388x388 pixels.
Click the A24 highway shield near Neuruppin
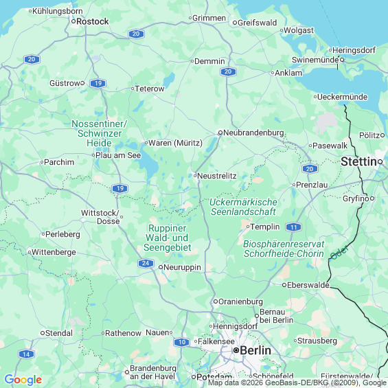point(146,263)
